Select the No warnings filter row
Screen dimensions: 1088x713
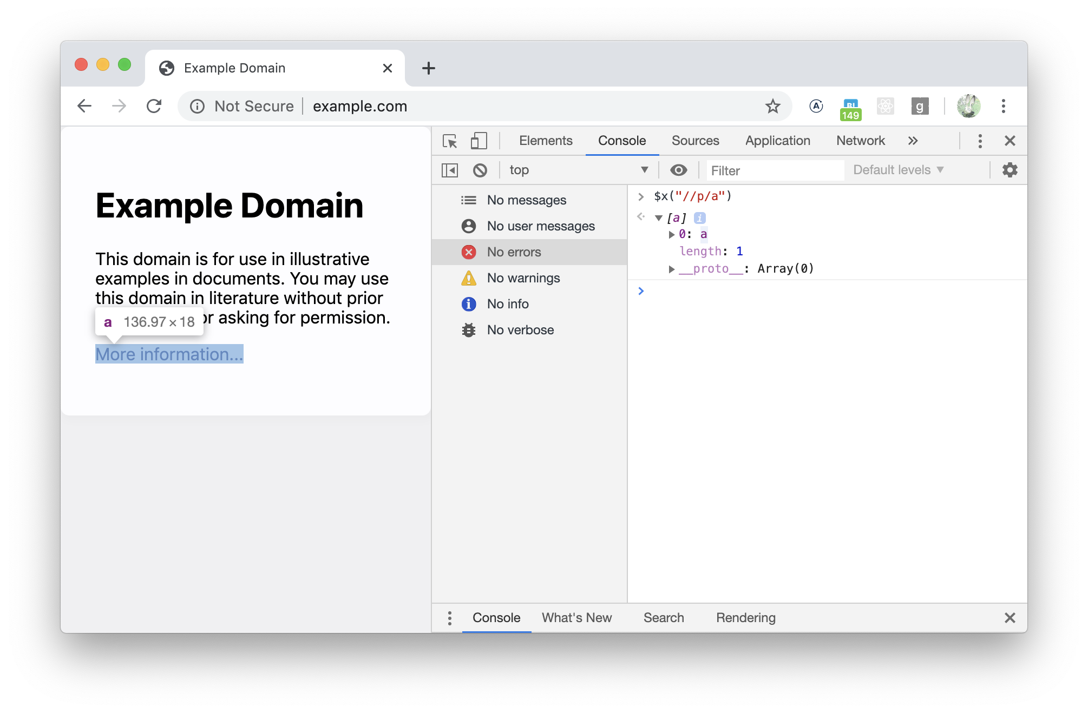coord(523,278)
